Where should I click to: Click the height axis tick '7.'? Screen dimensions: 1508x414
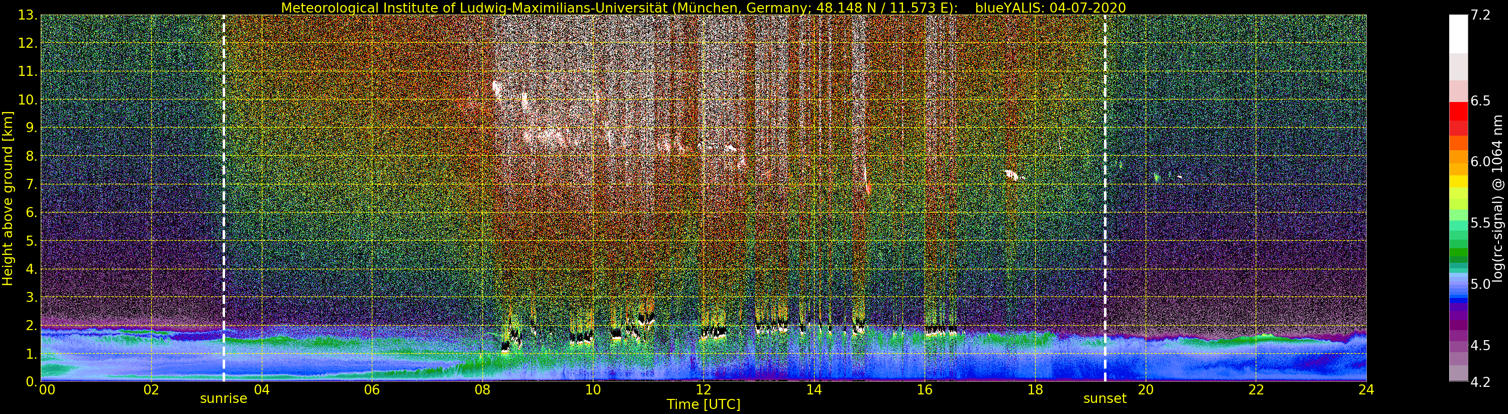(x=32, y=184)
